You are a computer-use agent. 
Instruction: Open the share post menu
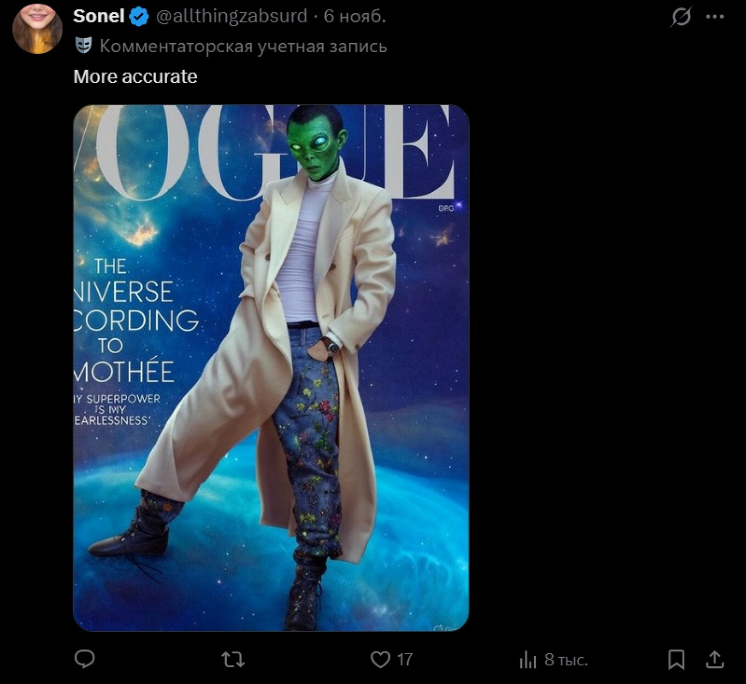click(715, 660)
